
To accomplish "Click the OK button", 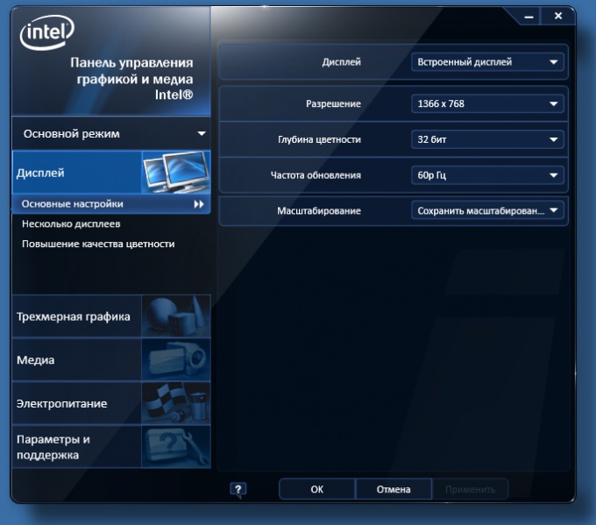I will click(x=317, y=489).
